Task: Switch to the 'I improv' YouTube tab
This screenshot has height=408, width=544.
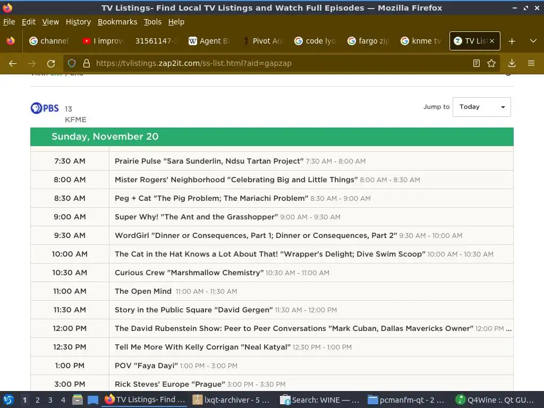Action: tap(103, 41)
